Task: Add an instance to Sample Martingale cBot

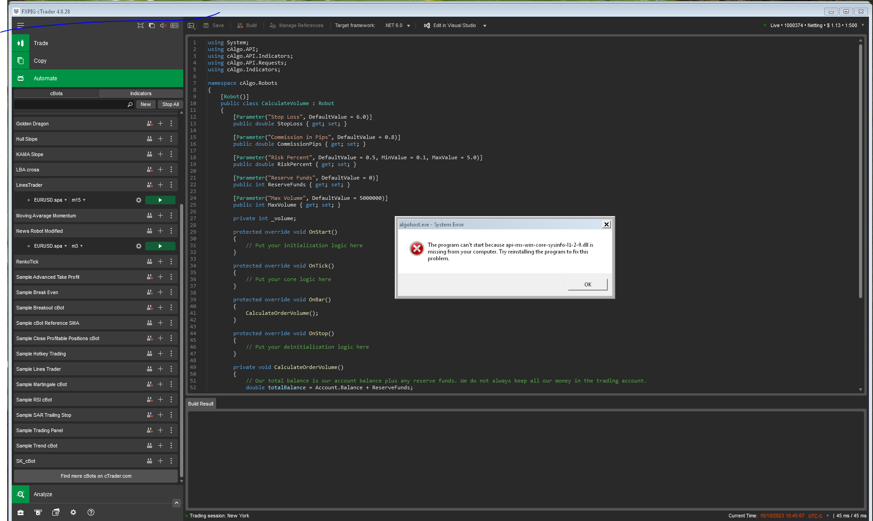Action: tap(160, 384)
